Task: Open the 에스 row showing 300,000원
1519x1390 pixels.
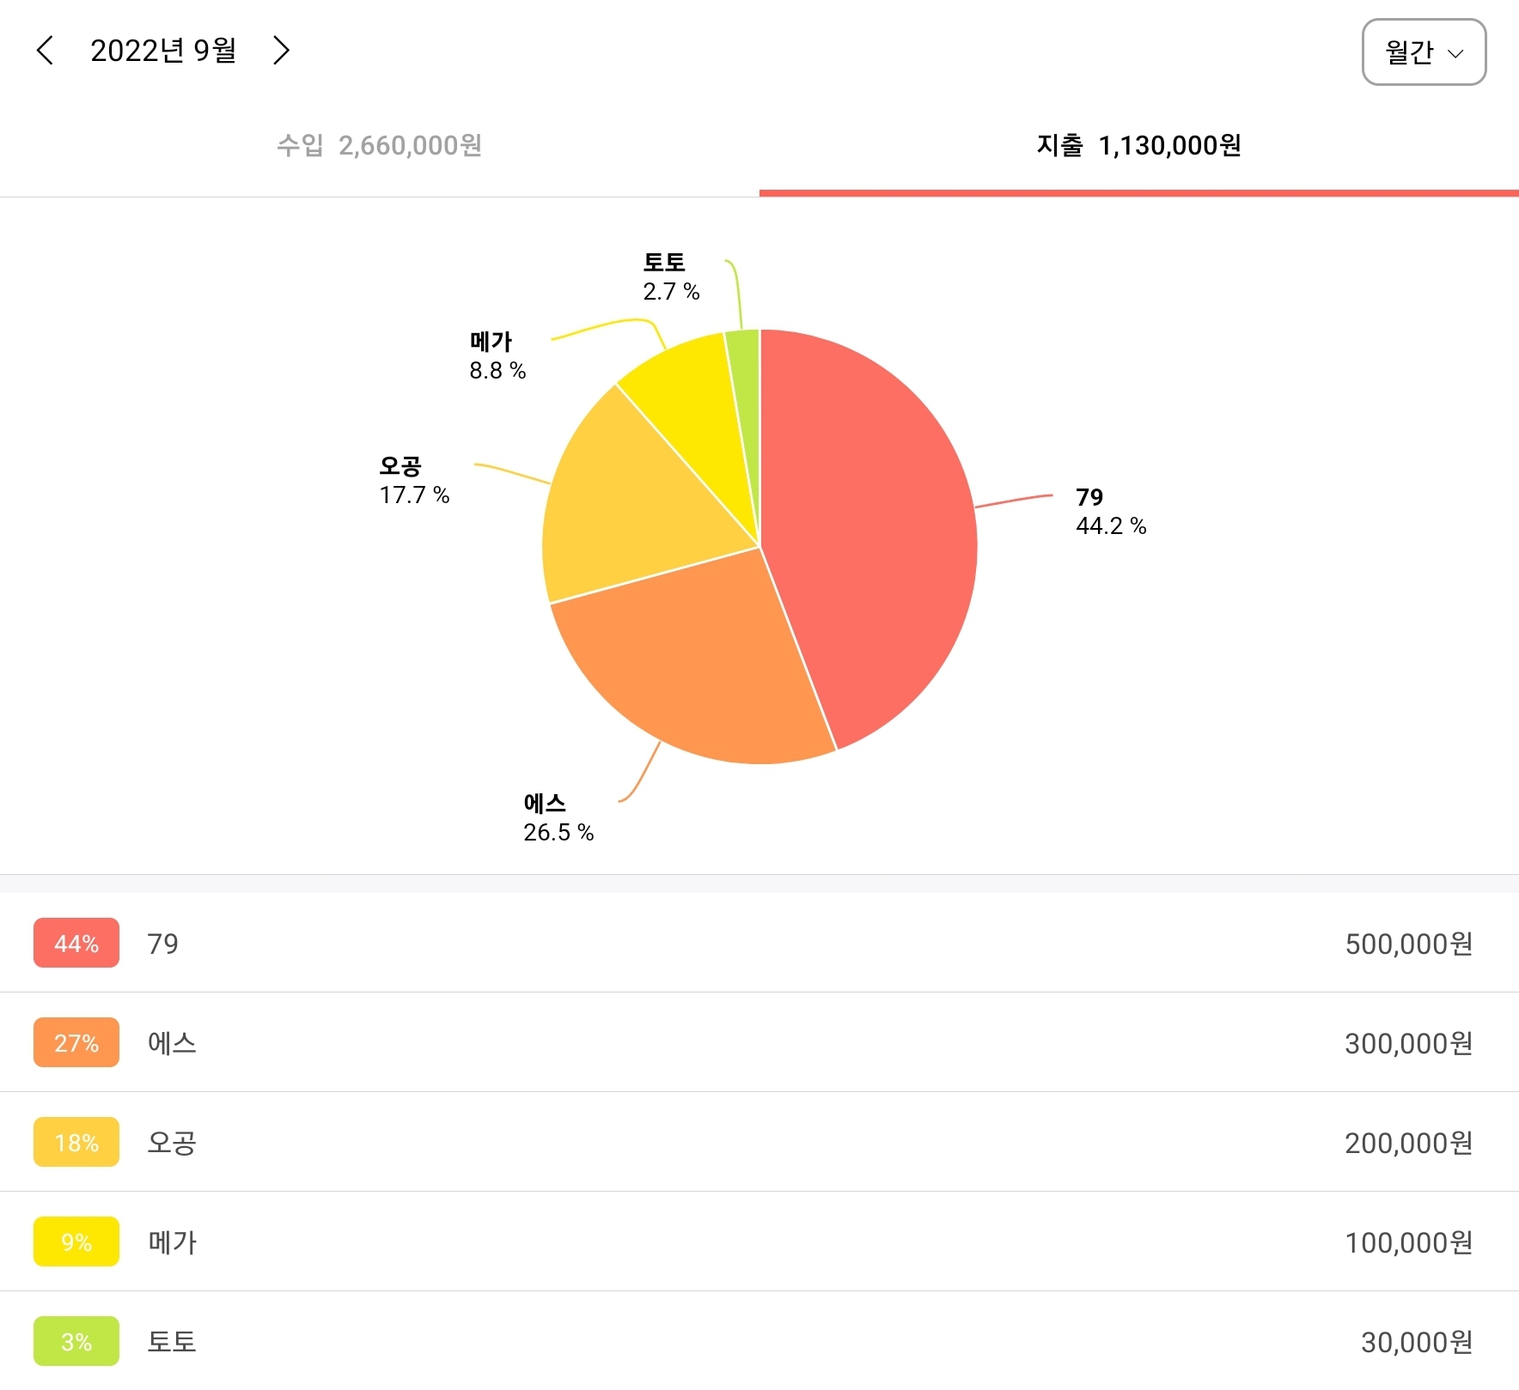Action: 759,1042
